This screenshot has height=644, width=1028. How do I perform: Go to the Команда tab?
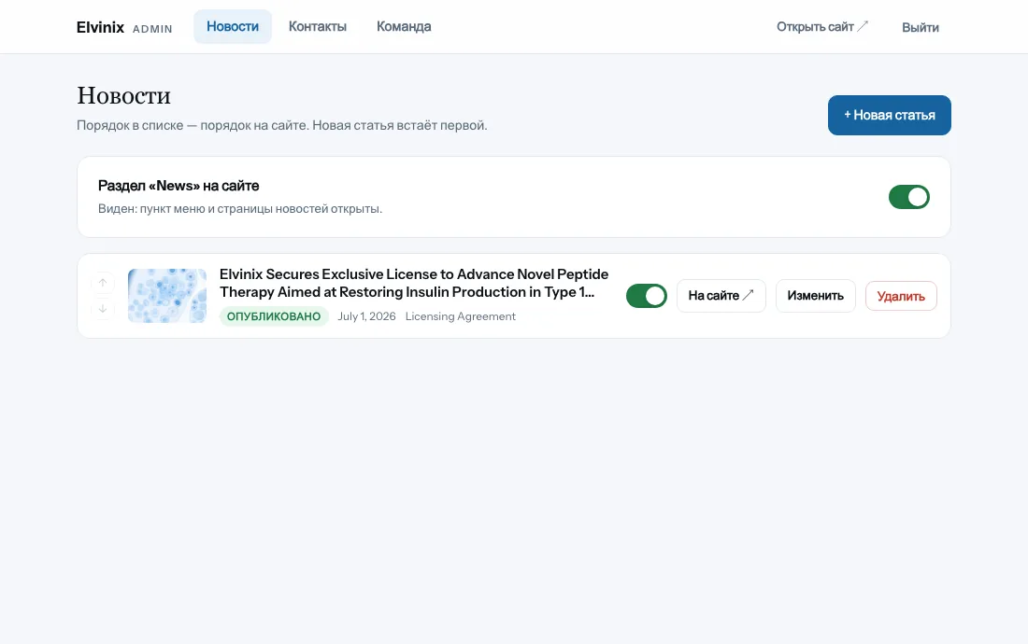click(404, 27)
